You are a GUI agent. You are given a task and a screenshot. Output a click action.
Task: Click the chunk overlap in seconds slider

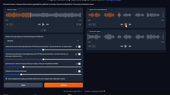[x=43, y=74]
